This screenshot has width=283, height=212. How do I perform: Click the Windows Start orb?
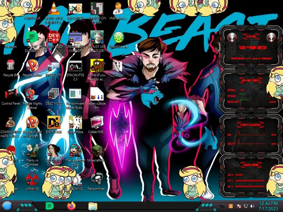coord(7,206)
